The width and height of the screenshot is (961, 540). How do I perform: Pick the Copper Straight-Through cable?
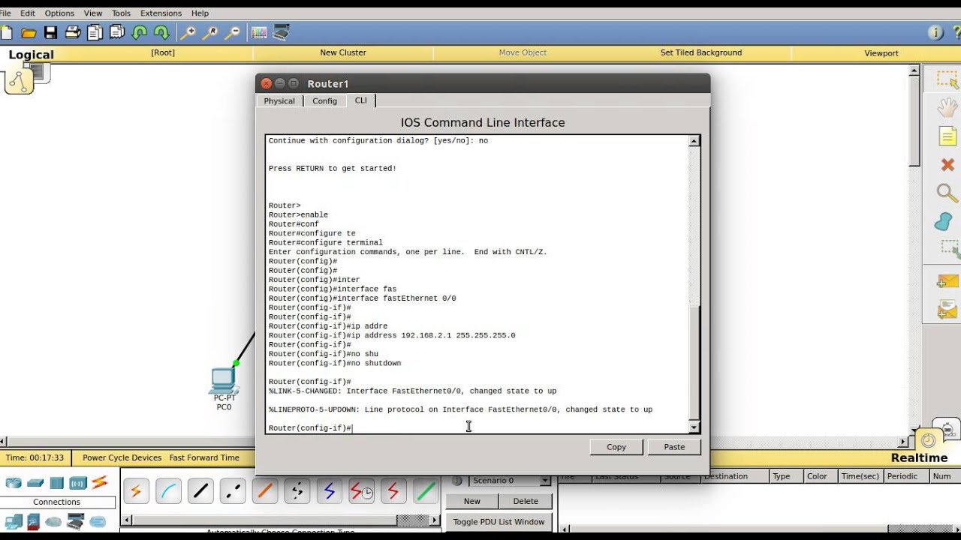[200, 491]
